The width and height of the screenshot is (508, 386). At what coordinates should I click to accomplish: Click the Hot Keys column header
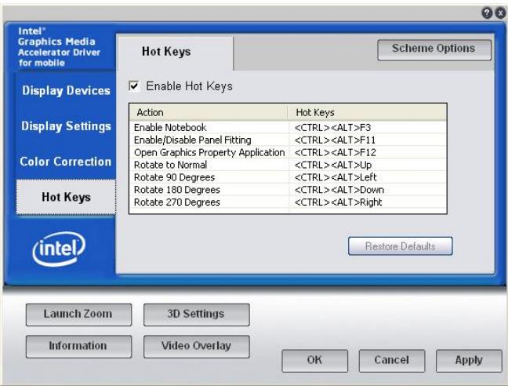point(368,112)
